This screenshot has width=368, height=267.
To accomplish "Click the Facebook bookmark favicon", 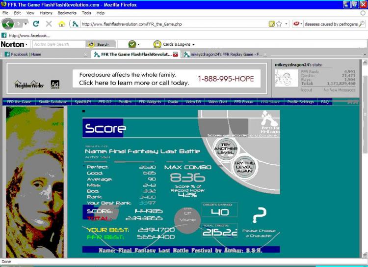I will pyautogui.click(x=4, y=35).
